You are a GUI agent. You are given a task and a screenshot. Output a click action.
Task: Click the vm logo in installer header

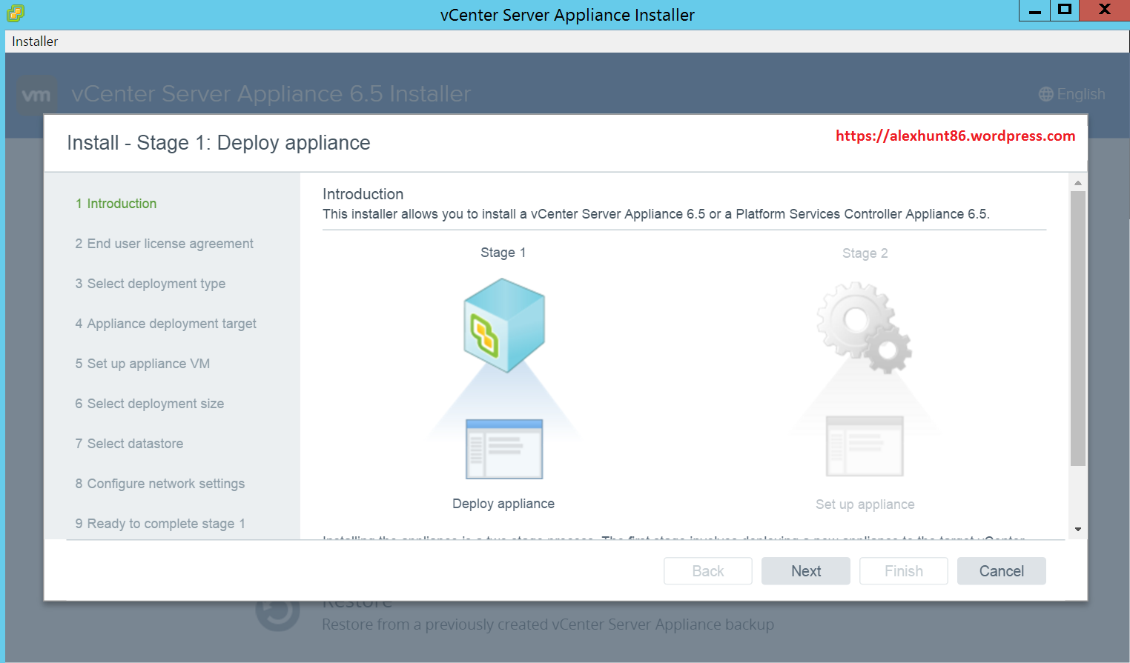click(x=36, y=95)
